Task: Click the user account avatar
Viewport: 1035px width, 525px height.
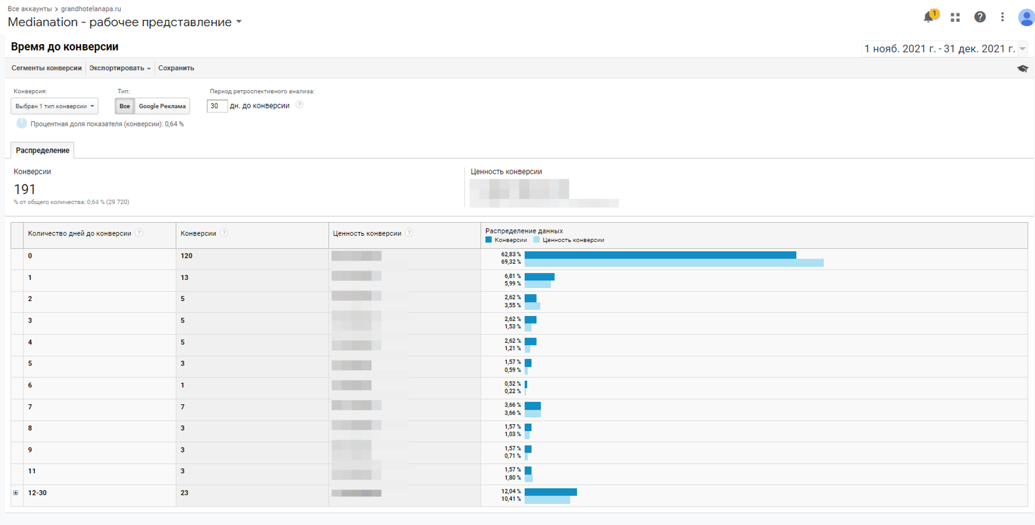Action: pyautogui.click(x=1026, y=18)
